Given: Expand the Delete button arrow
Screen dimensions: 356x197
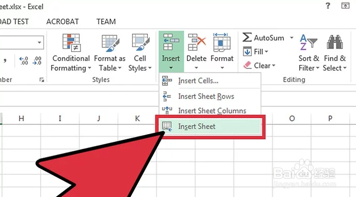Looking at the screenshot, I should coord(197,68).
